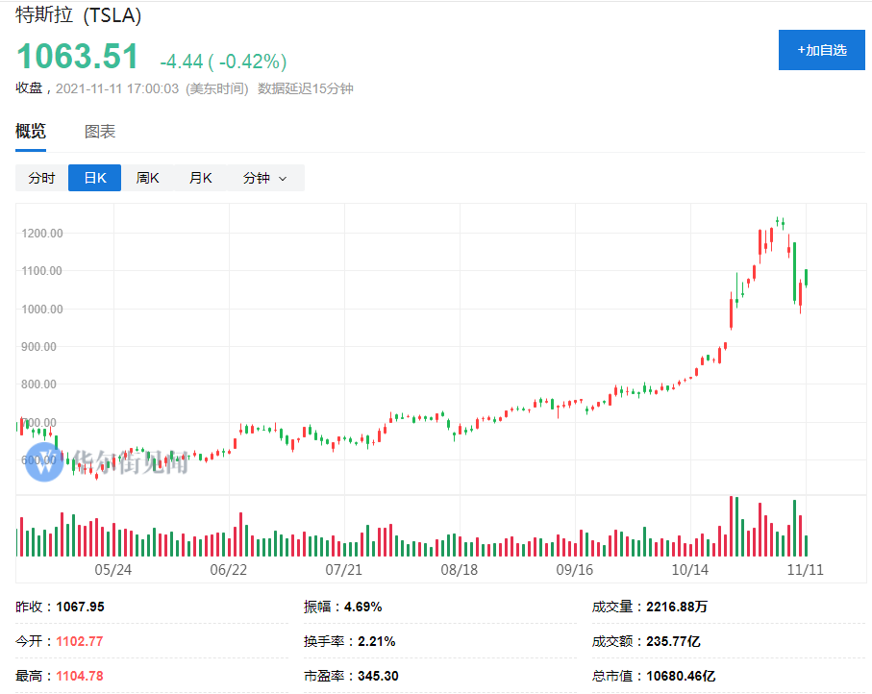Click the +加自选 add to watchlist button
872x694 pixels.
tap(821, 50)
